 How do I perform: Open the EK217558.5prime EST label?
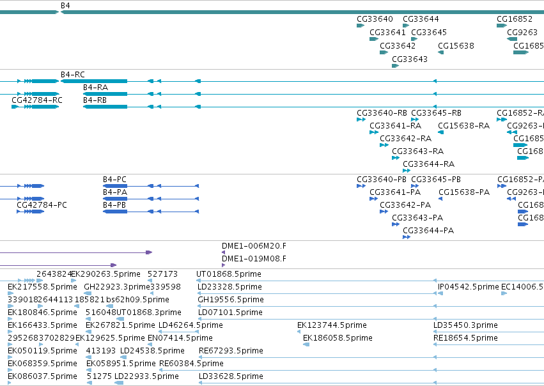[42, 287]
